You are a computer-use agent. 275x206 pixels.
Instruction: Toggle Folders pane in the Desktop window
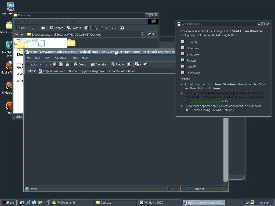pyautogui.click(x=74, y=28)
